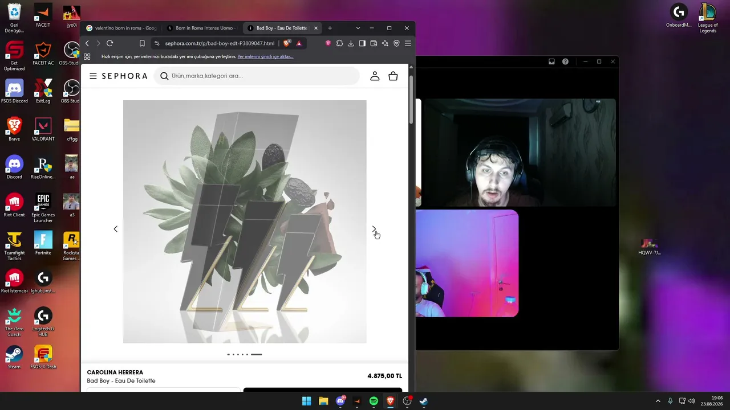
Task: Open the Sephora account profile icon
Action: click(375, 76)
